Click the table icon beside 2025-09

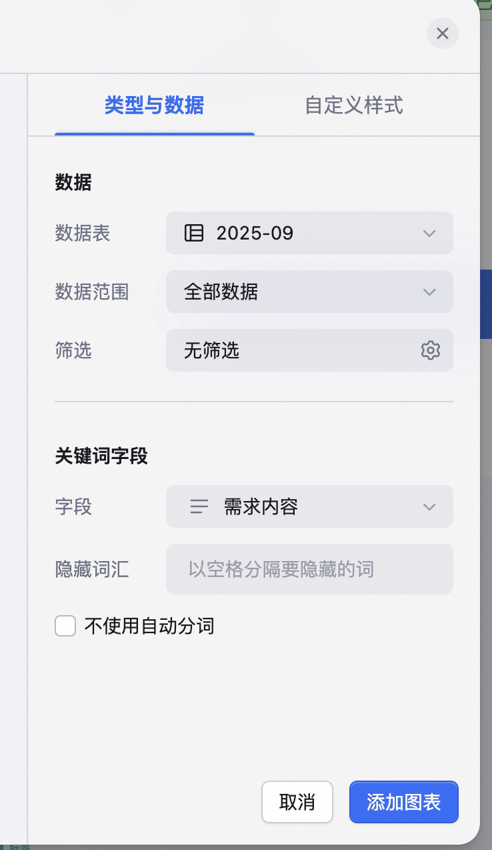click(193, 233)
